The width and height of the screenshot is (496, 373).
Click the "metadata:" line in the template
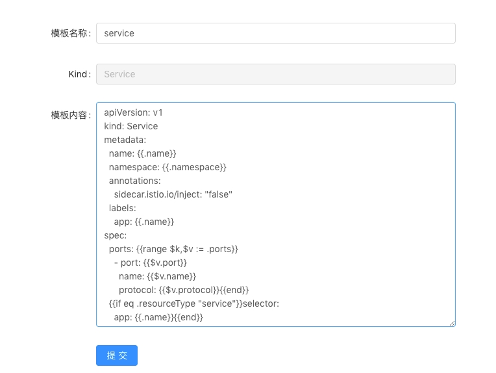(125, 140)
